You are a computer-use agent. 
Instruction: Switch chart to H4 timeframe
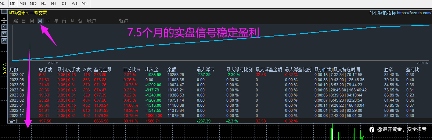(x=54, y=3)
